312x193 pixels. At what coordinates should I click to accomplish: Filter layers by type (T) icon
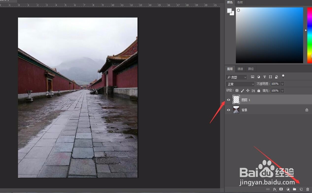[265, 77]
